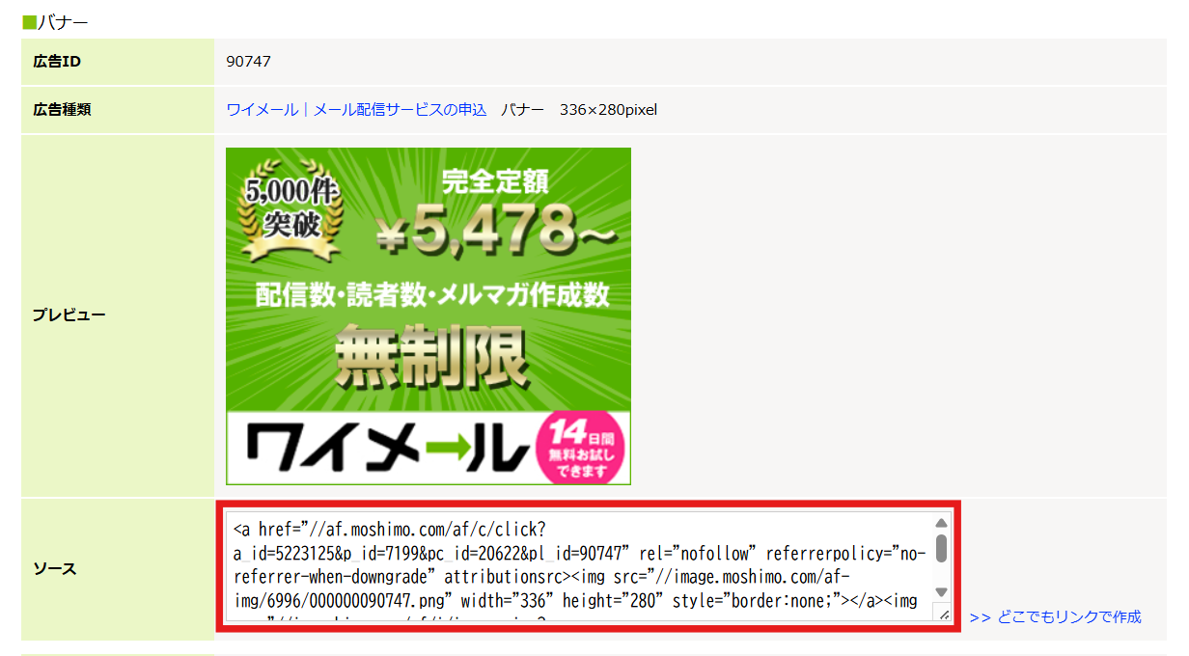Click inside the ソース code text box
This screenshot has height=656, width=1189.
click(x=579, y=567)
